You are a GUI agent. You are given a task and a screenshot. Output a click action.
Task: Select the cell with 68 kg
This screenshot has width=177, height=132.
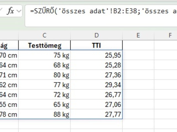[45, 65]
